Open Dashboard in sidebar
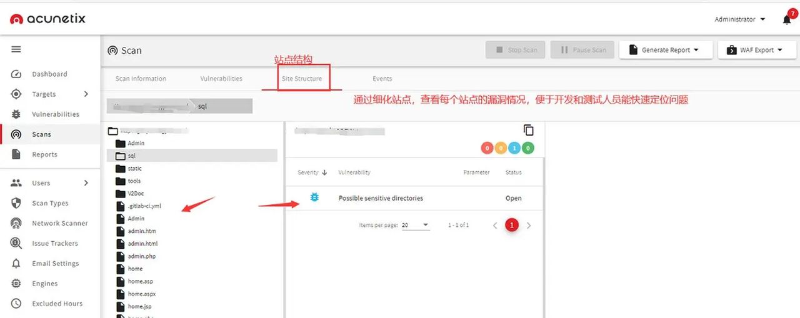The image size is (800, 318). pos(50,74)
